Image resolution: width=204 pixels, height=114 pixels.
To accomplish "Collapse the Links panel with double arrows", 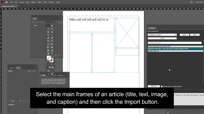I will click(34, 65).
